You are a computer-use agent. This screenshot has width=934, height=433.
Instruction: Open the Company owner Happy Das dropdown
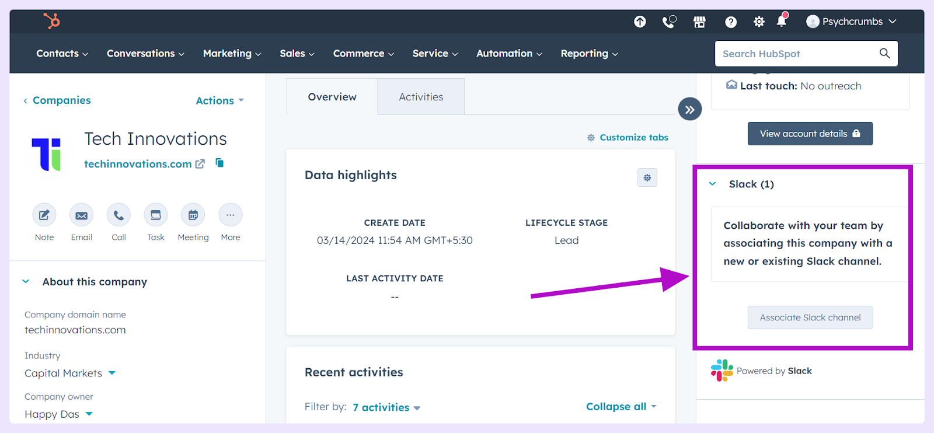pyautogui.click(x=58, y=414)
